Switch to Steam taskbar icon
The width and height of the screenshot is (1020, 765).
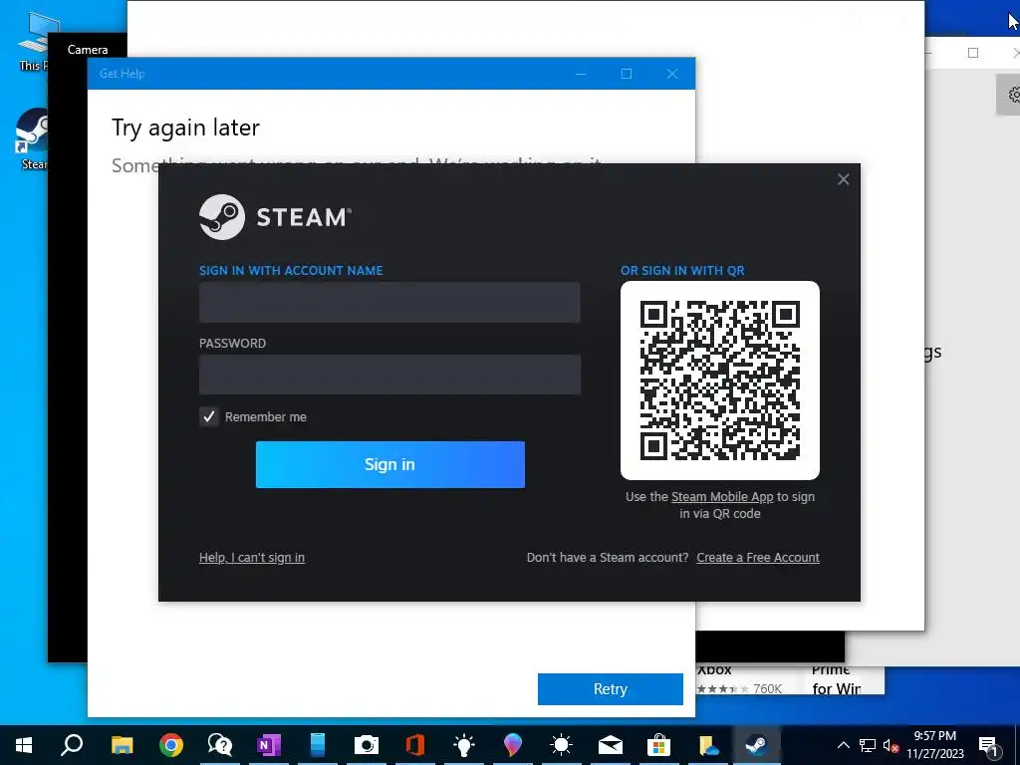757,745
